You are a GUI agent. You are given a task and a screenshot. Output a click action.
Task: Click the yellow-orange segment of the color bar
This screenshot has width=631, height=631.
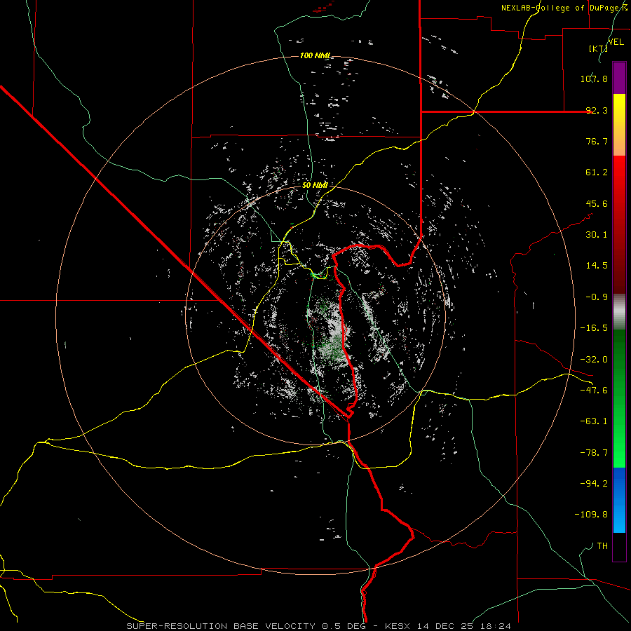619,125
